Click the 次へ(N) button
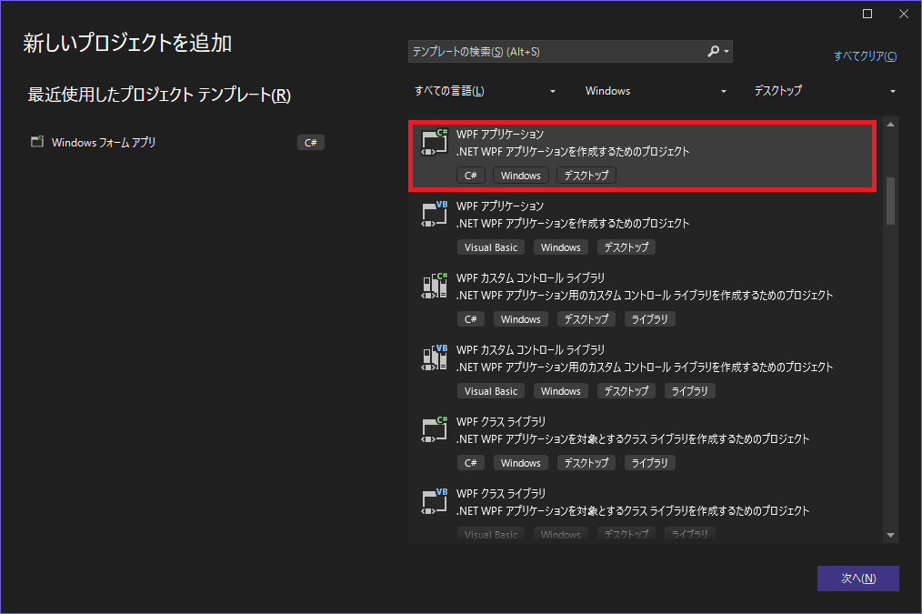Image resolution: width=922 pixels, height=614 pixels. (857, 579)
